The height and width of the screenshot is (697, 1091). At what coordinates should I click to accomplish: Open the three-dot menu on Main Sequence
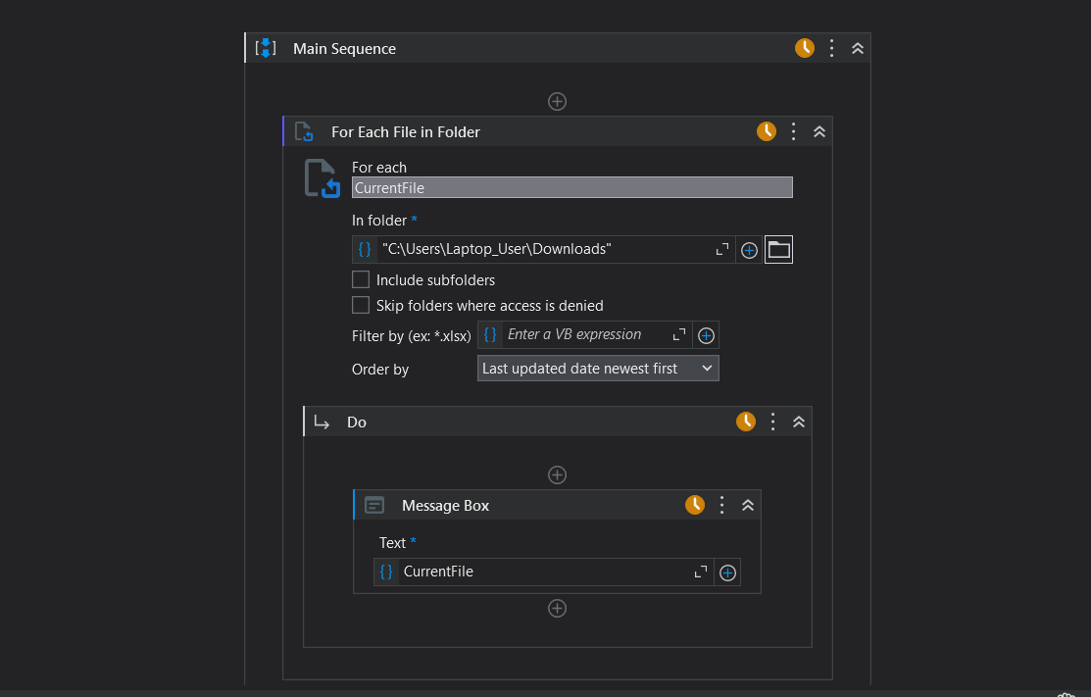(x=831, y=48)
